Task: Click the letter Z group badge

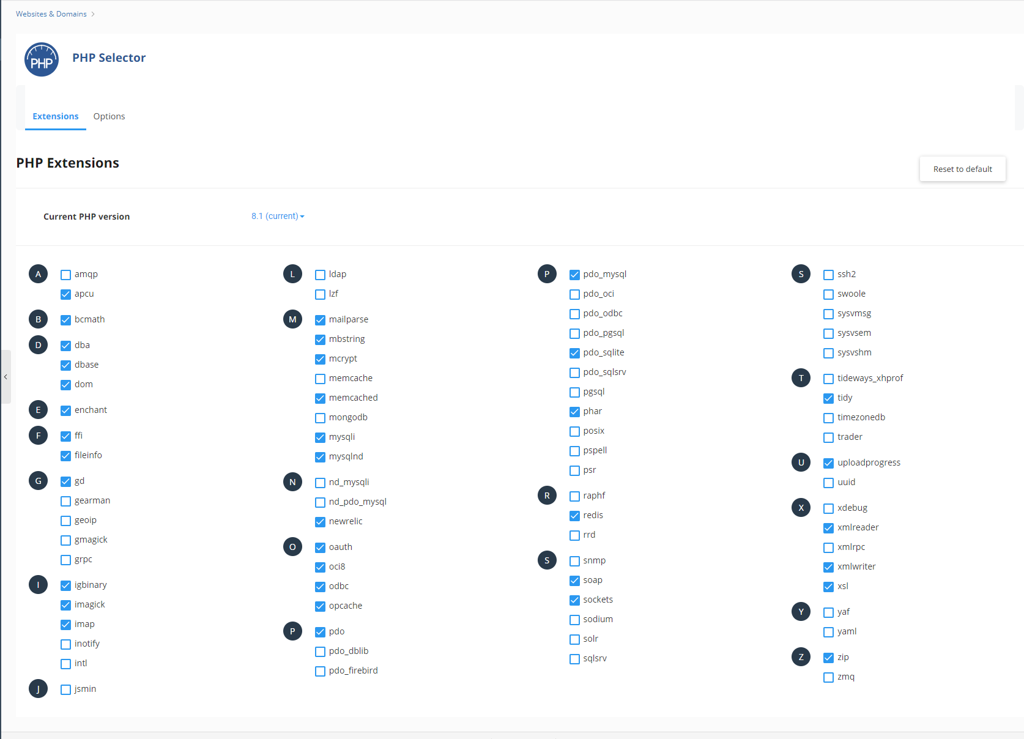Action: (801, 657)
